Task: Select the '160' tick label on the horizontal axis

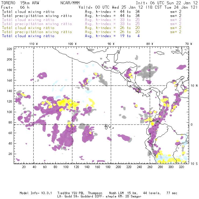Action: tap(97, 167)
